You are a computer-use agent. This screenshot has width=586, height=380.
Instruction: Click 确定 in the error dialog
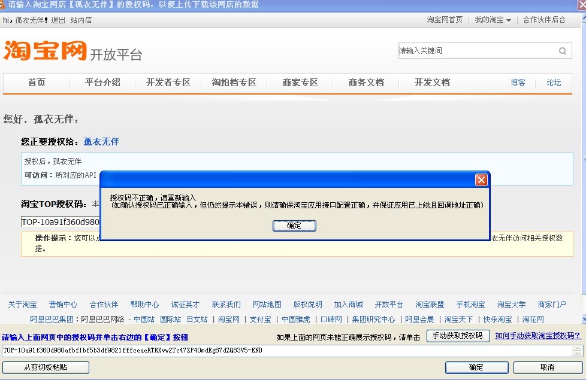tap(294, 226)
